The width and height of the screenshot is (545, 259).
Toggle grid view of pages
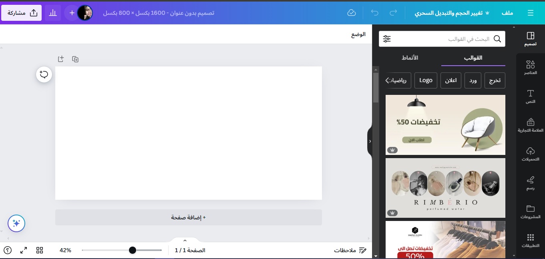tap(40, 250)
